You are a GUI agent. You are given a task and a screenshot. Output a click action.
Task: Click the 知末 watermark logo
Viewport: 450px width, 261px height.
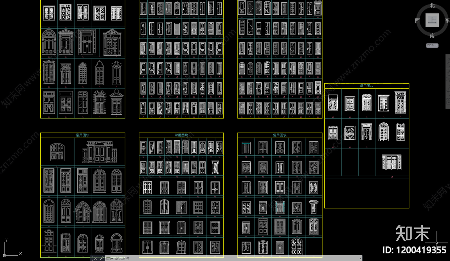[x=413, y=233]
